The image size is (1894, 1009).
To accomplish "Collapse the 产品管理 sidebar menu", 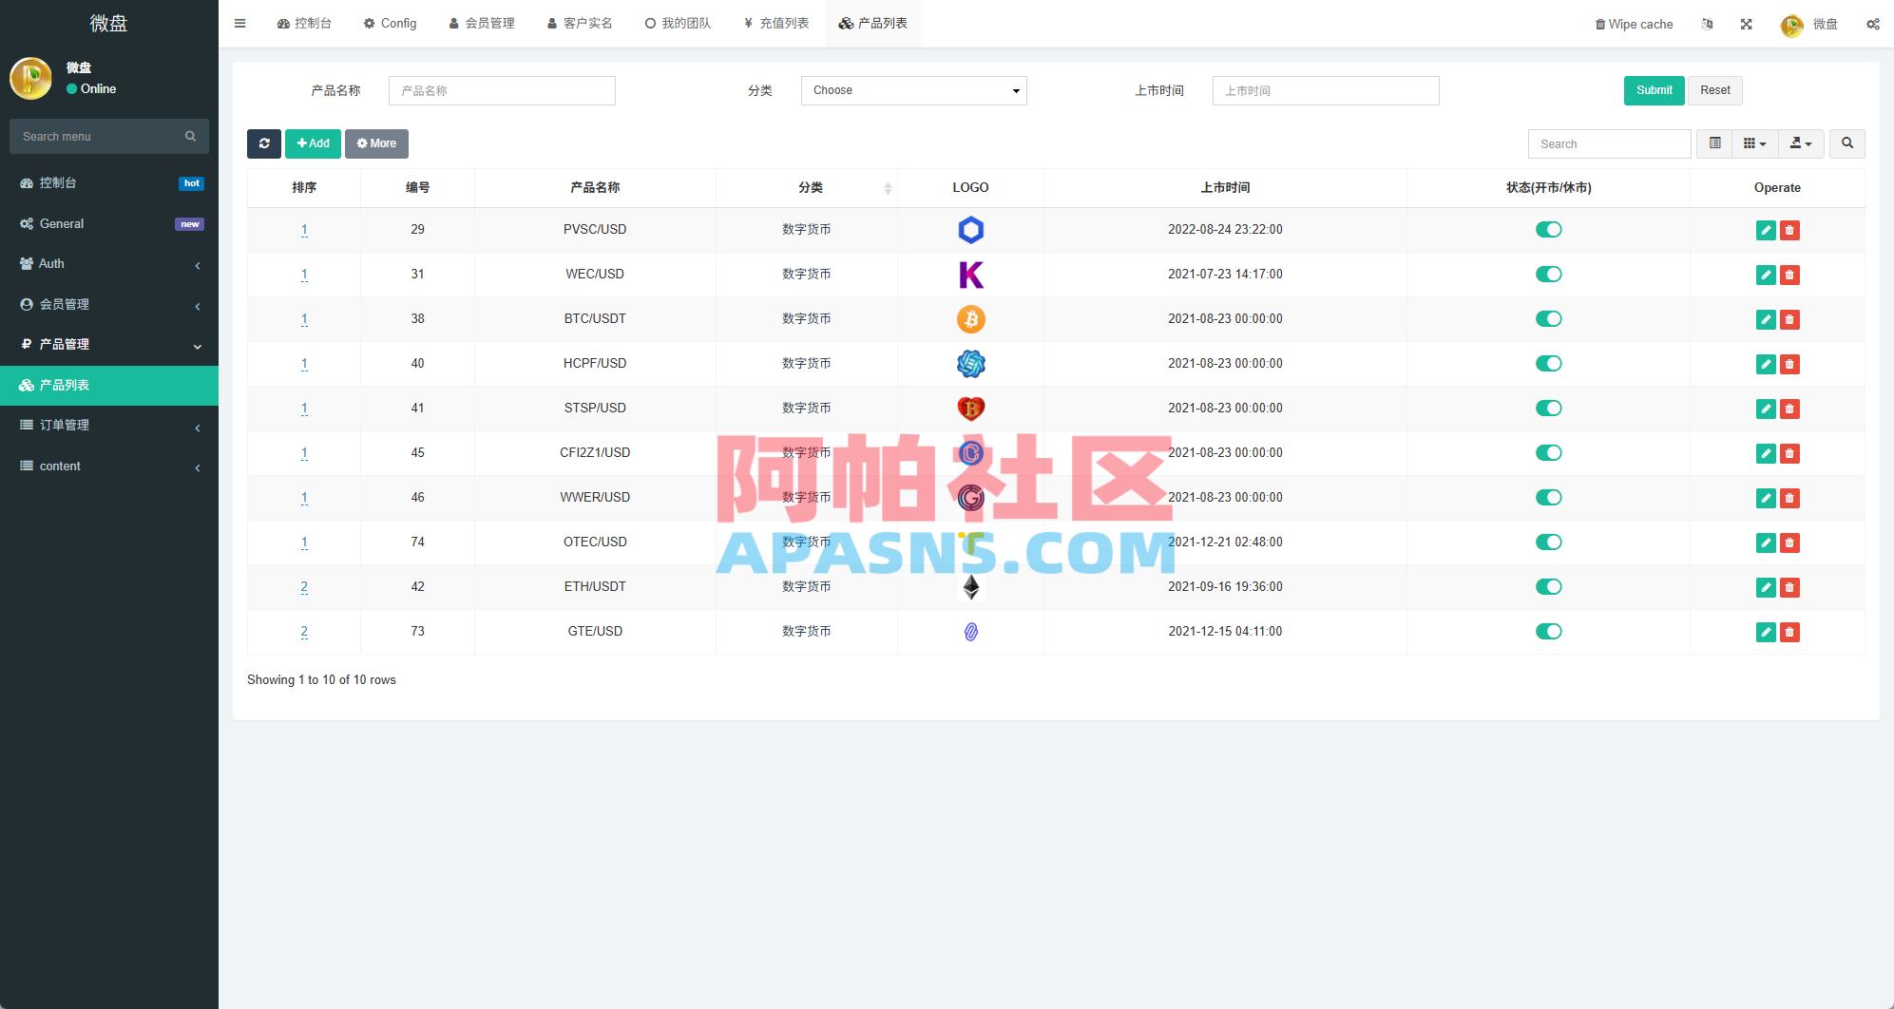I will [109, 344].
